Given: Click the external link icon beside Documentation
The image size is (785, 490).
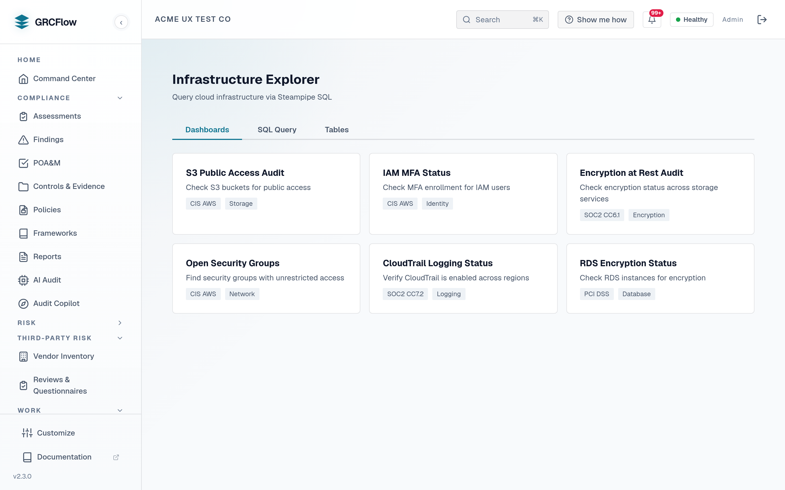Looking at the screenshot, I should coord(116,457).
